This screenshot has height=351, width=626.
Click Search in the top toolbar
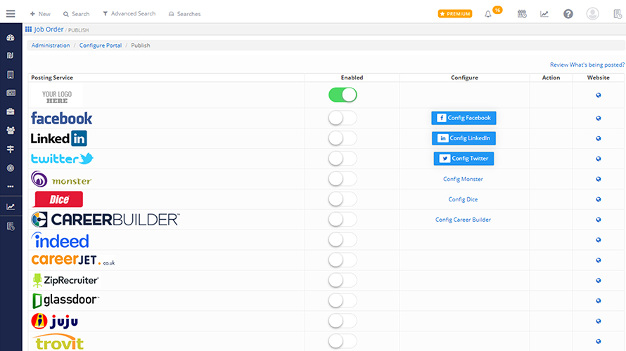pyautogui.click(x=76, y=14)
